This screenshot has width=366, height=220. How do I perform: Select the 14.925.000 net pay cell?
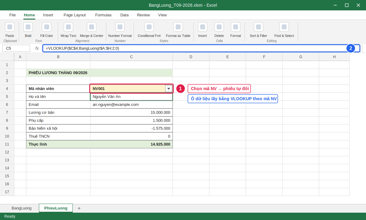coord(131,144)
